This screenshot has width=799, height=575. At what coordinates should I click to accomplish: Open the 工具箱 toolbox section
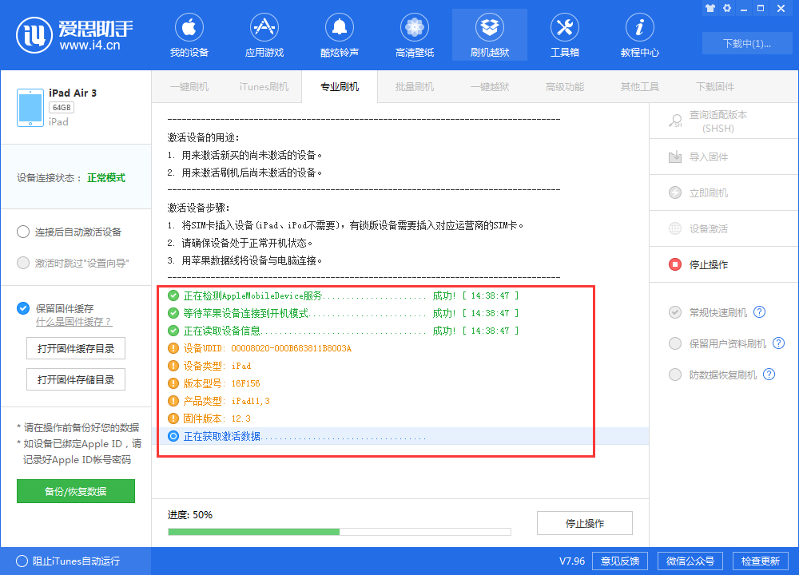click(565, 34)
